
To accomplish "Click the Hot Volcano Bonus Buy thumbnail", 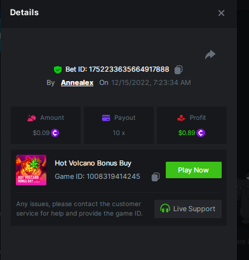I will [31, 170].
